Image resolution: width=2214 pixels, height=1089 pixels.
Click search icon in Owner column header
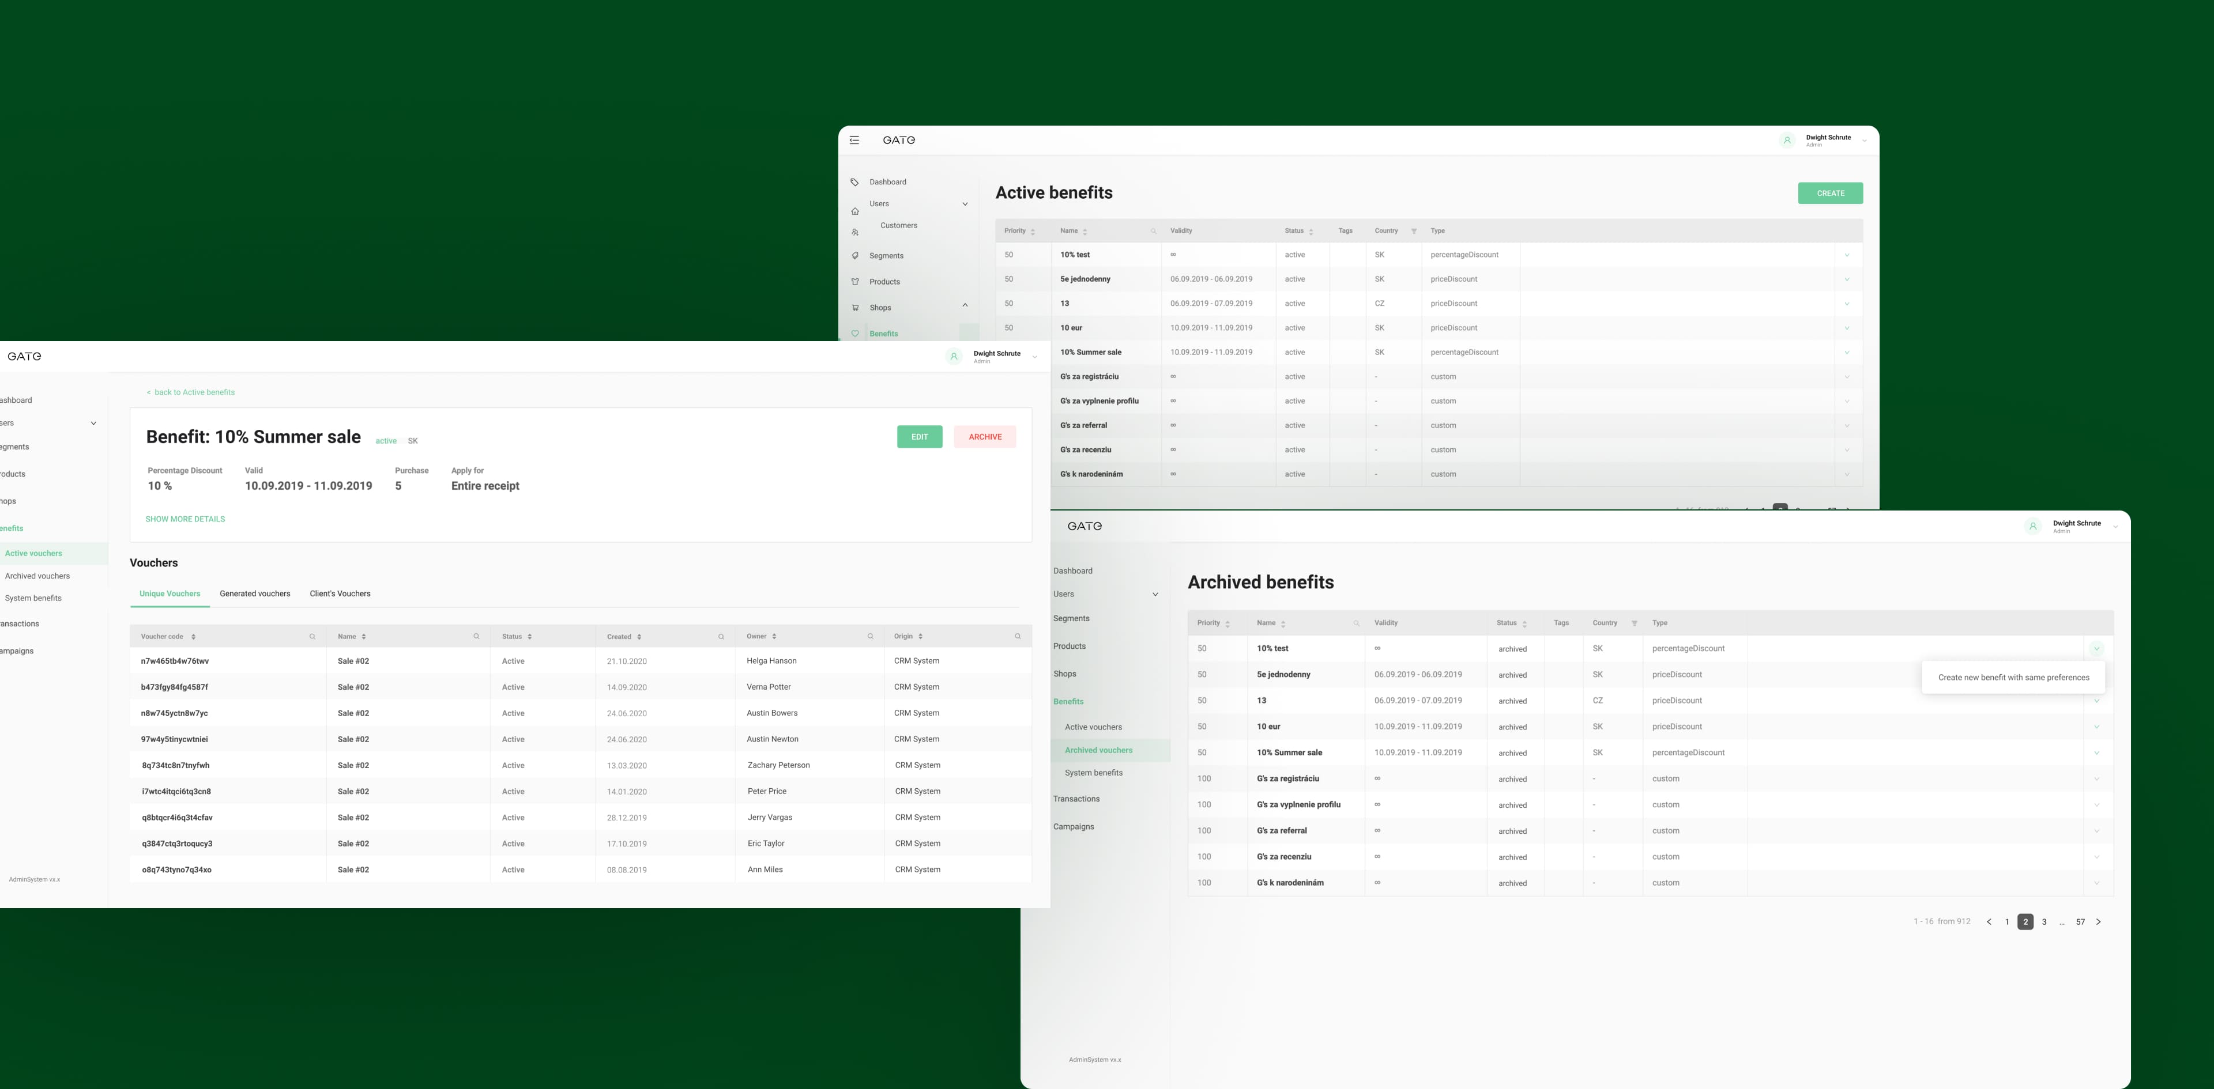tap(870, 636)
